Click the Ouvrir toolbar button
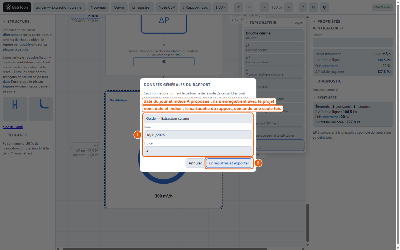This screenshot has width=400, height=250. coord(119,7)
